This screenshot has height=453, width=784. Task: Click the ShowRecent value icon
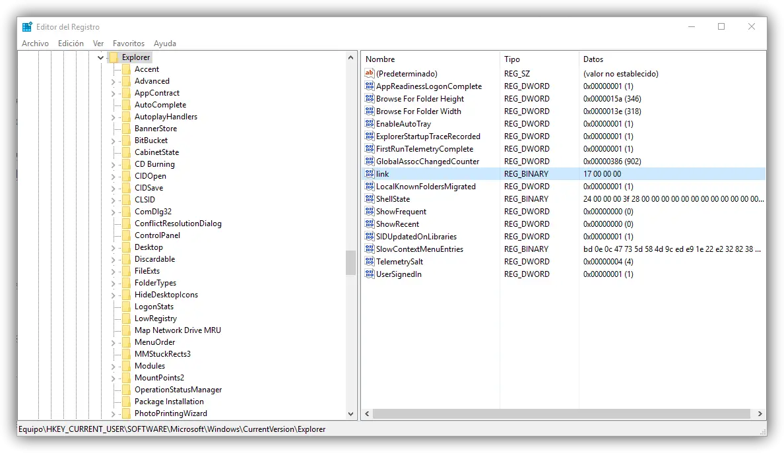point(370,224)
